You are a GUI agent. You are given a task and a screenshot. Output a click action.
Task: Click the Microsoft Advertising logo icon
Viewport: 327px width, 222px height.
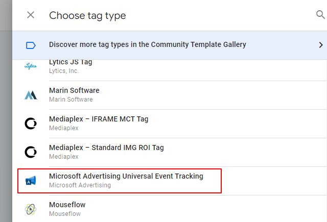[x=31, y=181]
